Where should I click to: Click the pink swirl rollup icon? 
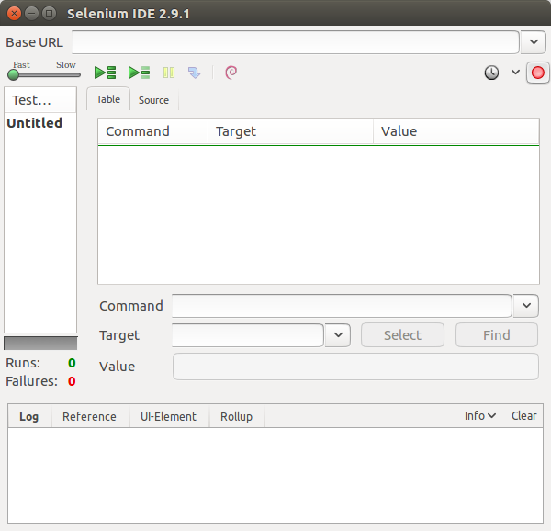pyautogui.click(x=231, y=73)
